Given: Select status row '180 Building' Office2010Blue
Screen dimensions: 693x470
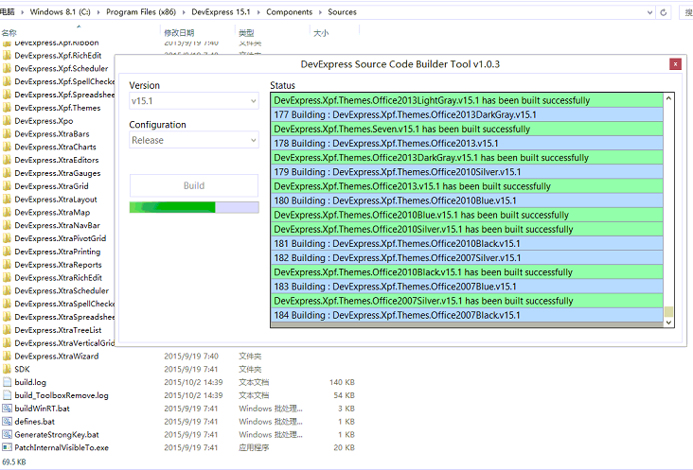Looking at the screenshot, I should tap(467, 200).
